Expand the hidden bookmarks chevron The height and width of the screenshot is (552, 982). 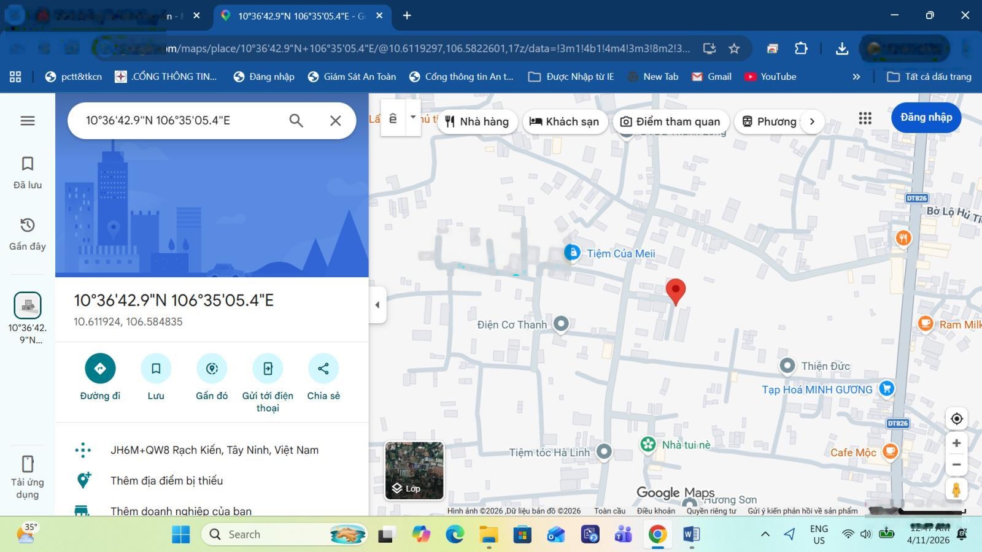click(856, 77)
